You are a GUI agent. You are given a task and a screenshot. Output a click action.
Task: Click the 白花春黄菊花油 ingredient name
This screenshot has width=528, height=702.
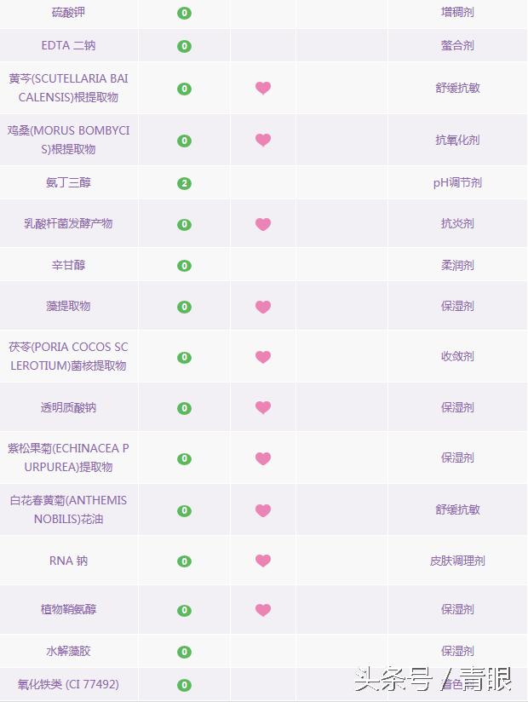click(68, 509)
